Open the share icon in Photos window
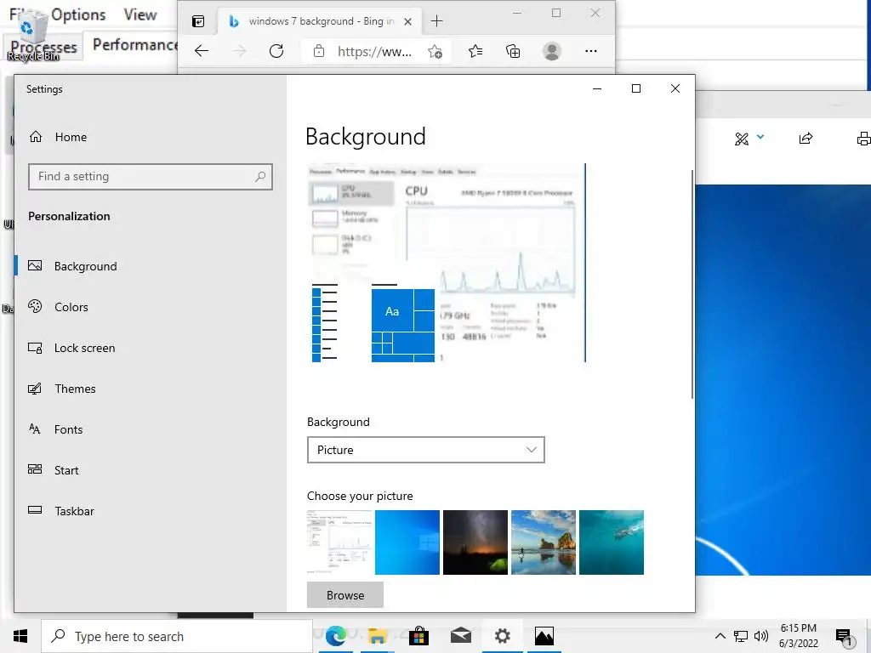The image size is (871, 653). [x=806, y=139]
